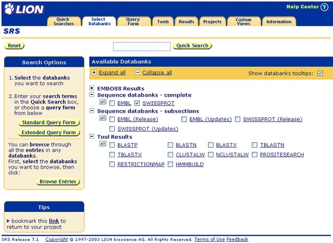
Task: Check the EMBL databank checkbox
Action: [112, 103]
